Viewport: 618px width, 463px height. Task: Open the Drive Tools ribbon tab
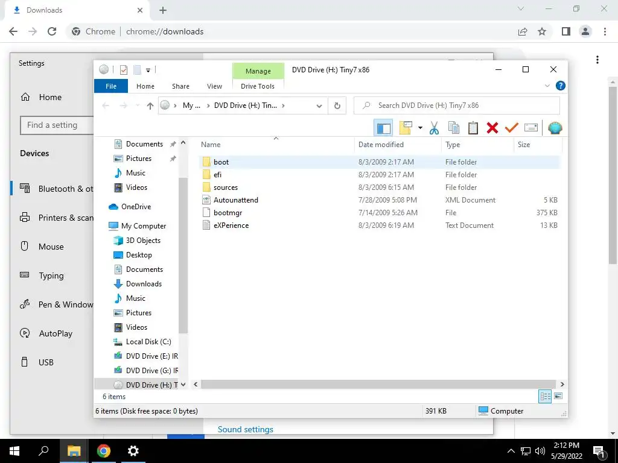point(257,86)
